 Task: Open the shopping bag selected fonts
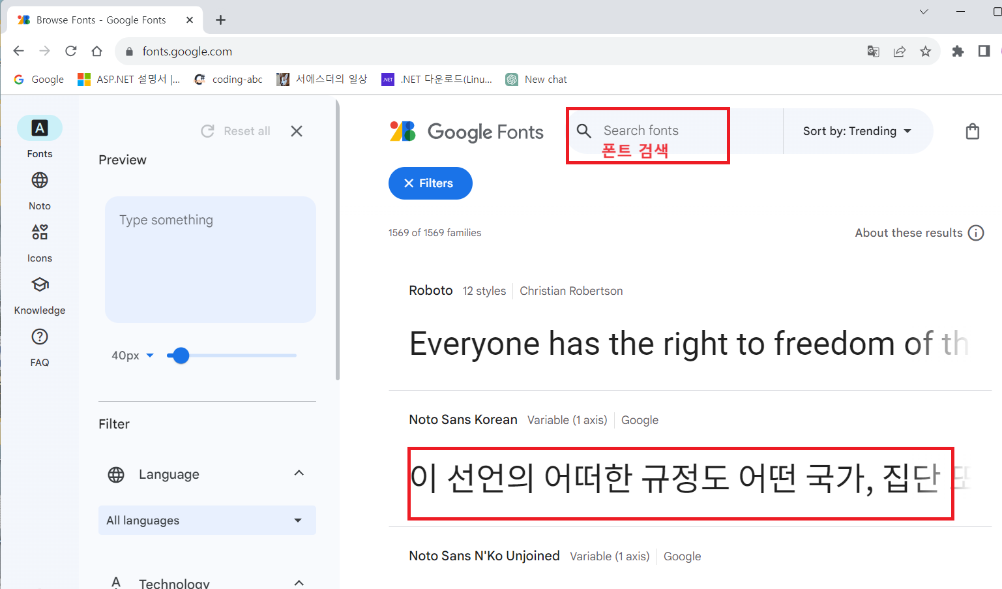coord(972,131)
